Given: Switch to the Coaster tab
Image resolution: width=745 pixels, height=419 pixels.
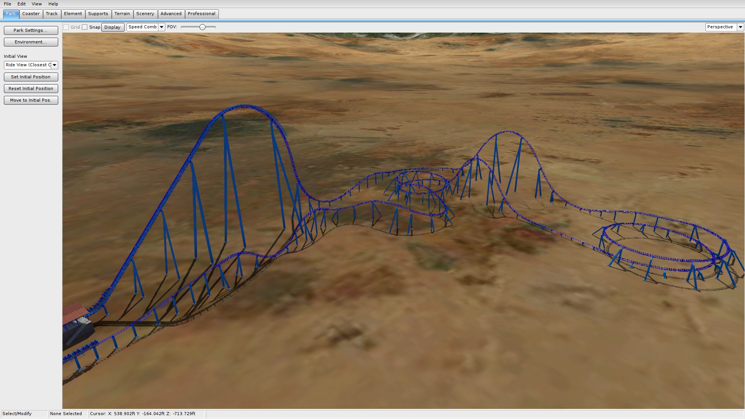Looking at the screenshot, I should (31, 14).
